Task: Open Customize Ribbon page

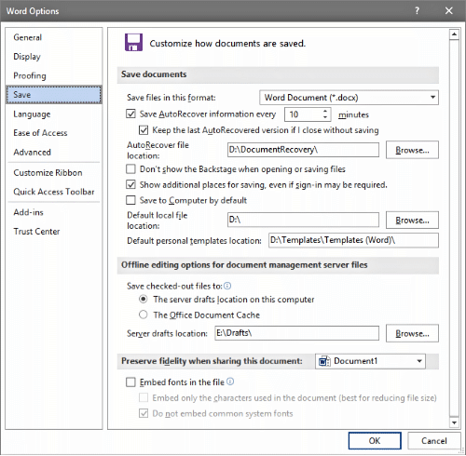Action: pos(53,173)
